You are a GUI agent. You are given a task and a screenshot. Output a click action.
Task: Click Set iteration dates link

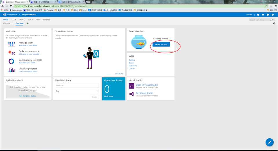28,96
